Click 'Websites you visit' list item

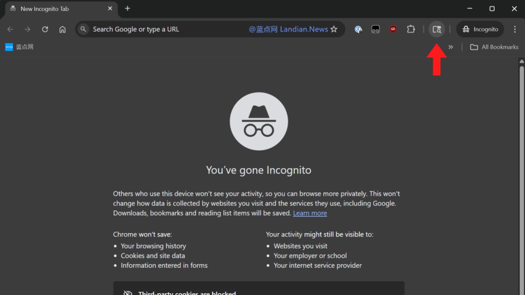300,246
